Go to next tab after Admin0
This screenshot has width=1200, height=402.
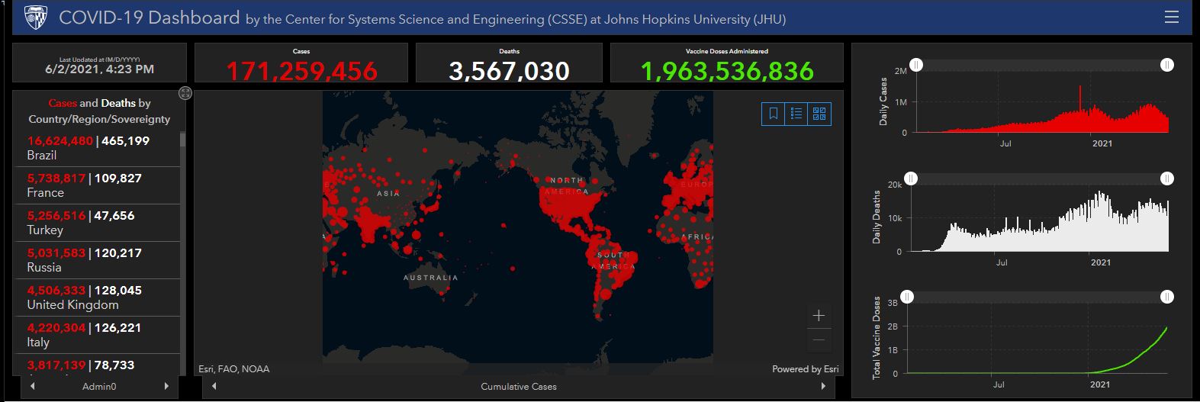(166, 387)
